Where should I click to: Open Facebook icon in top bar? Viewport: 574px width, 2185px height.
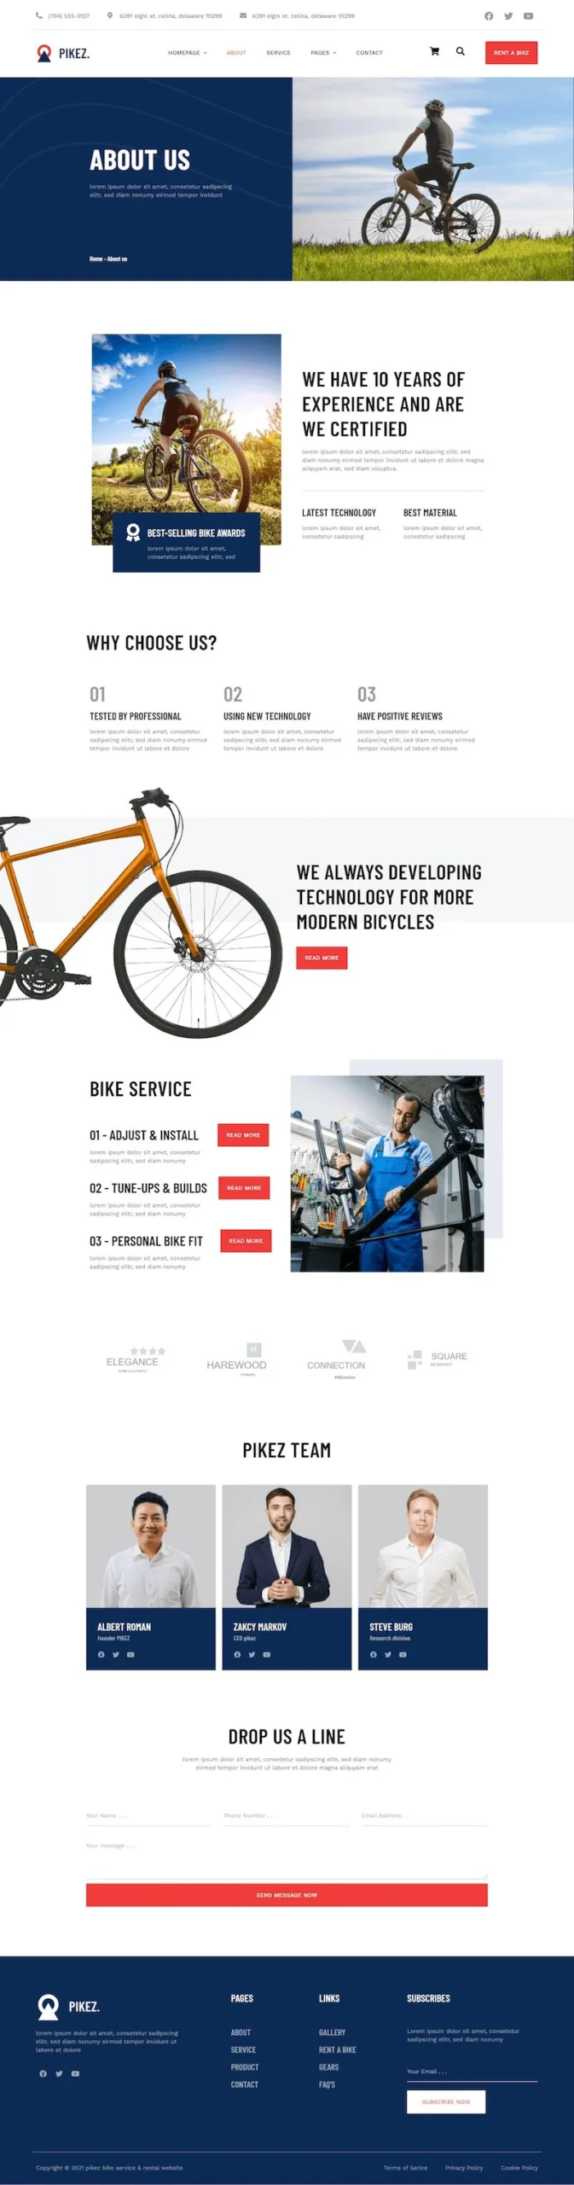pos(489,15)
